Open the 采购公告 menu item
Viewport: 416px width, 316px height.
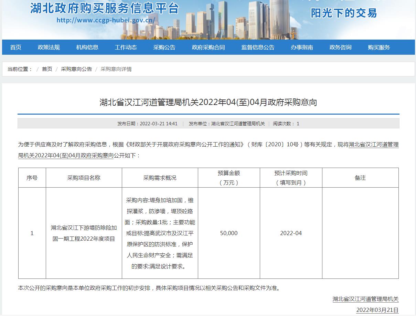(164, 48)
